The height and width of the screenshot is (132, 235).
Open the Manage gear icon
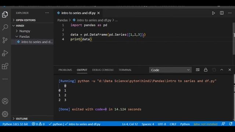point(5,114)
